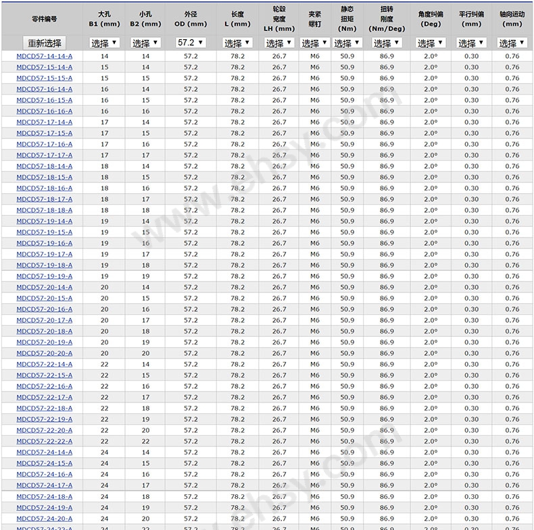Expand the 外径 OD 57.2 dropdown
Viewport: 534px width, 530px height.
[191, 43]
